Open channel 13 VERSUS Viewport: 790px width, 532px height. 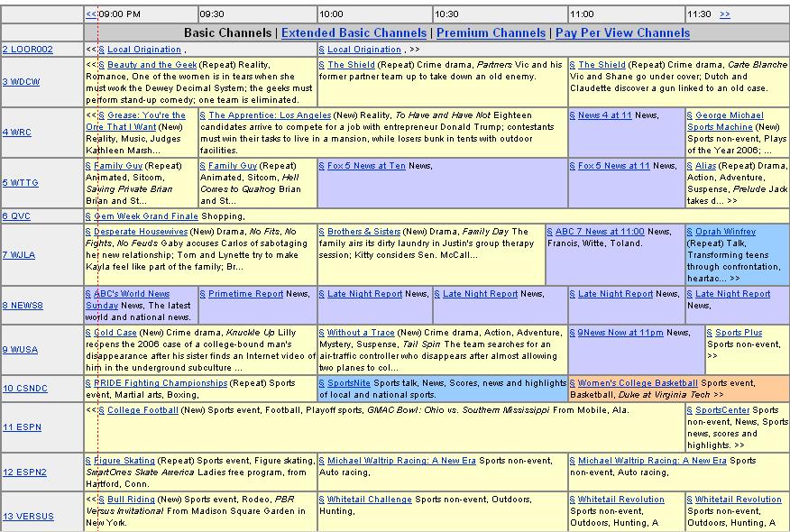pyautogui.click(x=28, y=517)
